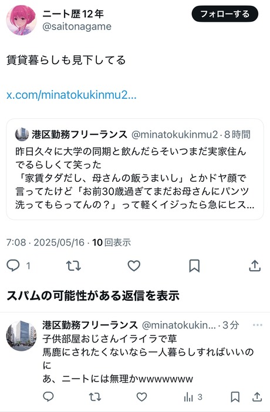Click the retweet icon under main tweet

point(73,265)
